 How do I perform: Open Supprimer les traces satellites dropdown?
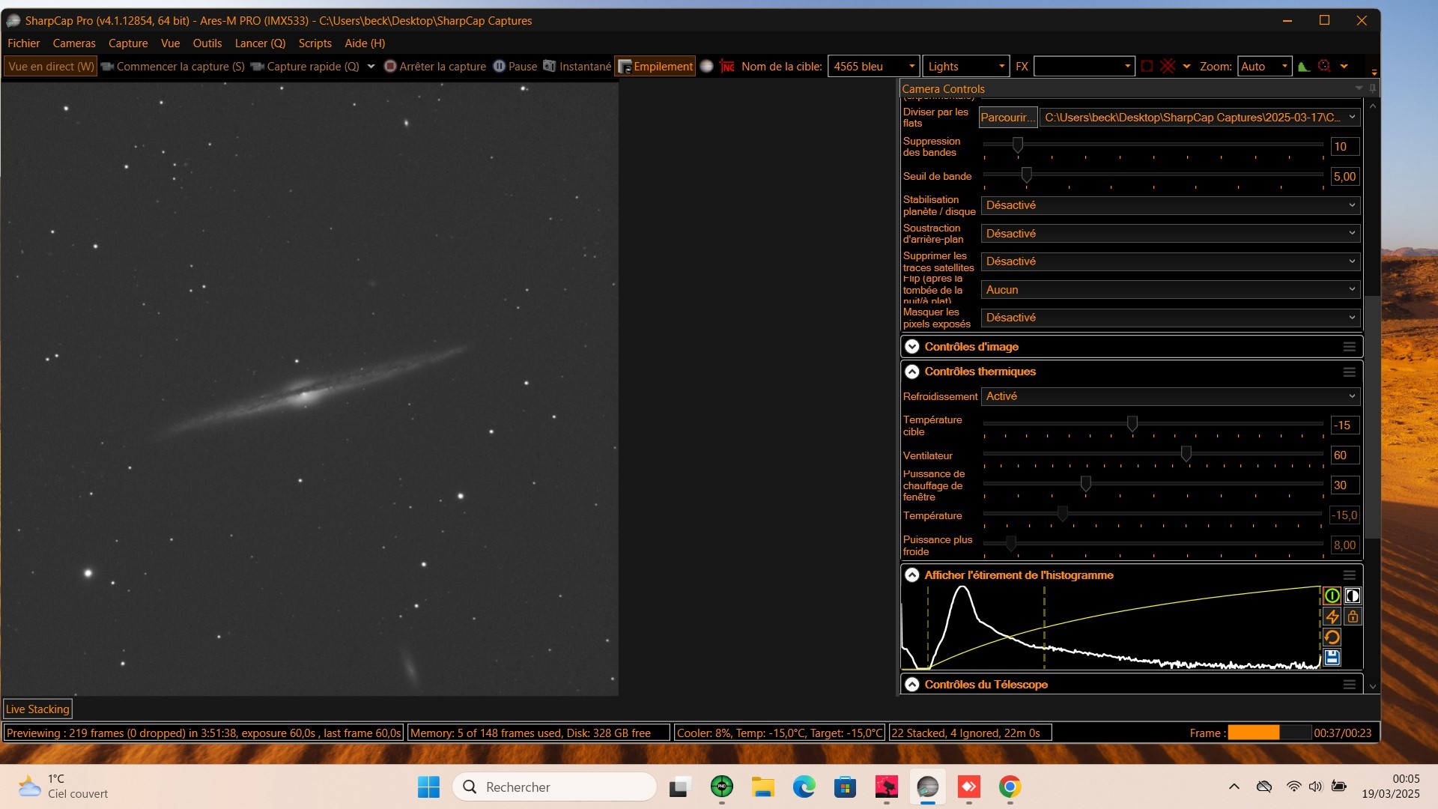[1170, 261]
